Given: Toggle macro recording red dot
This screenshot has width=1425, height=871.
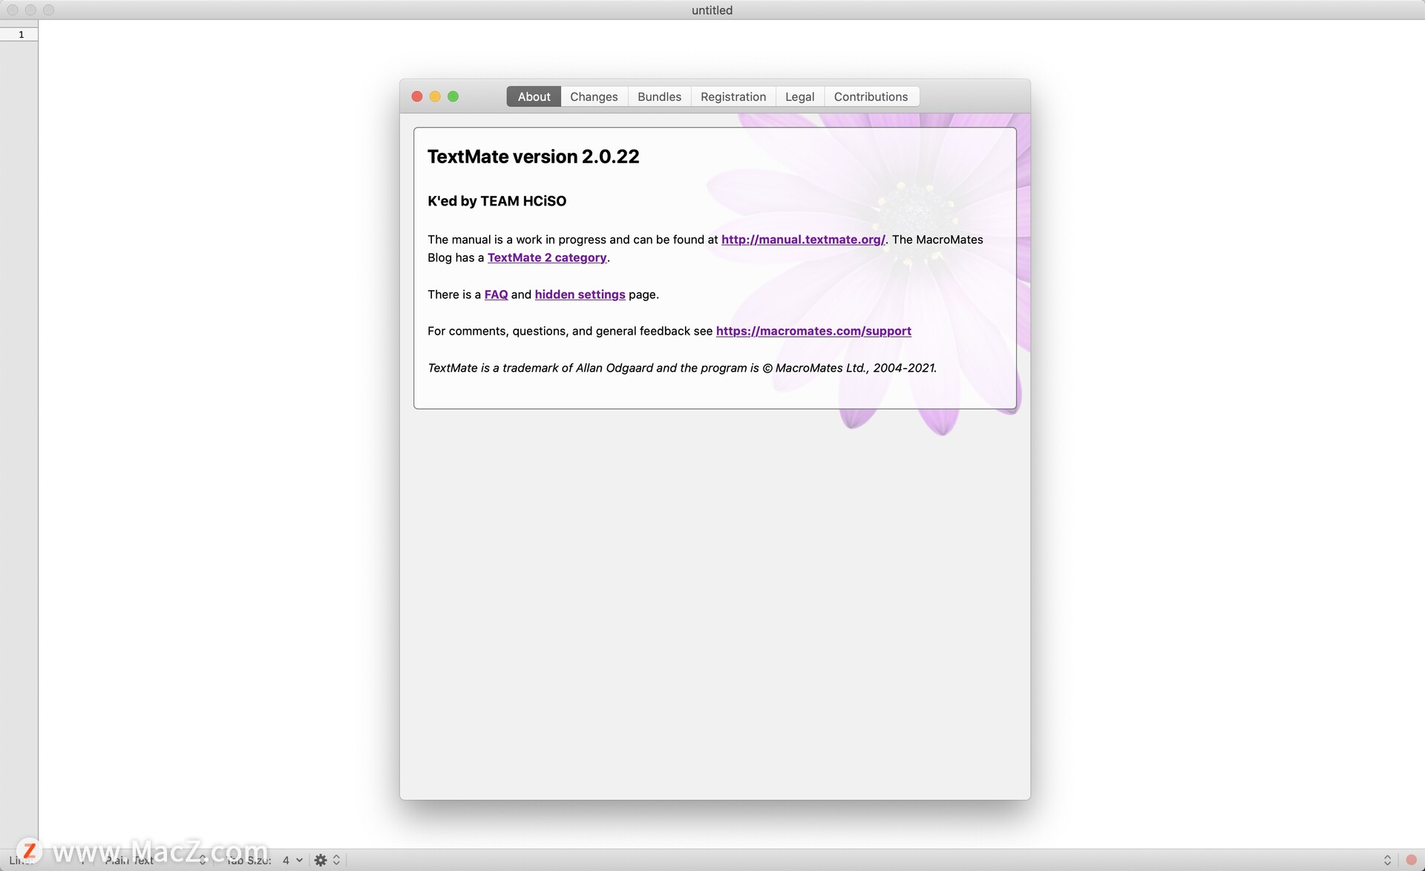Looking at the screenshot, I should [x=1411, y=860].
